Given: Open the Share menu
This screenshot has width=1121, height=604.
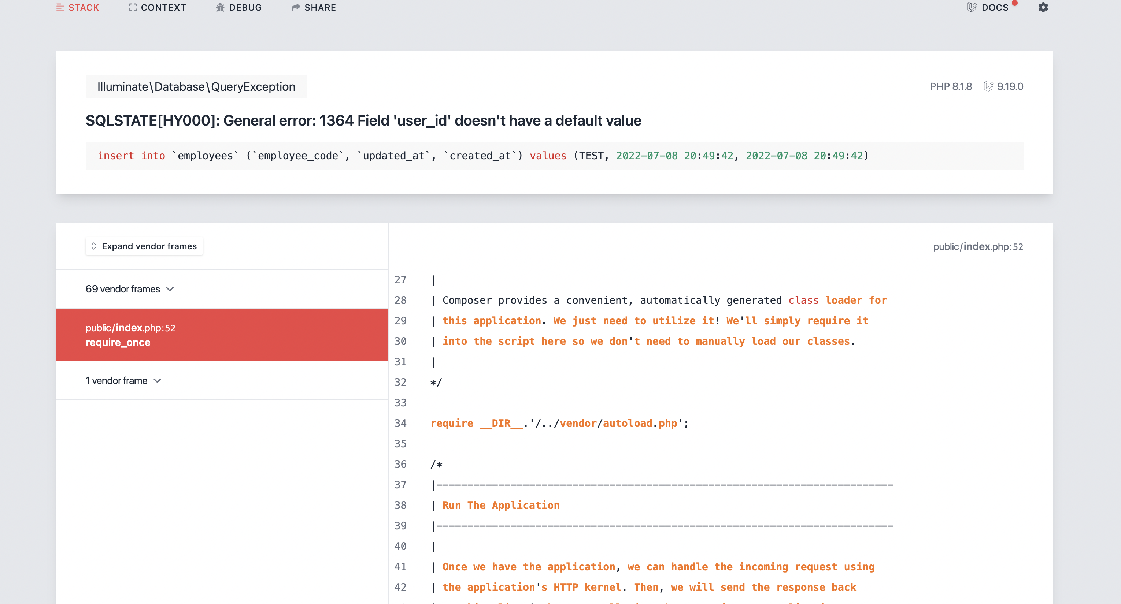Looking at the screenshot, I should (x=320, y=7).
